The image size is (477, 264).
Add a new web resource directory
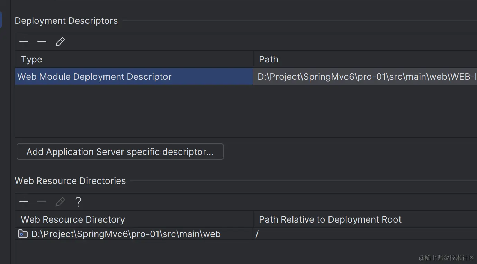[x=24, y=202]
